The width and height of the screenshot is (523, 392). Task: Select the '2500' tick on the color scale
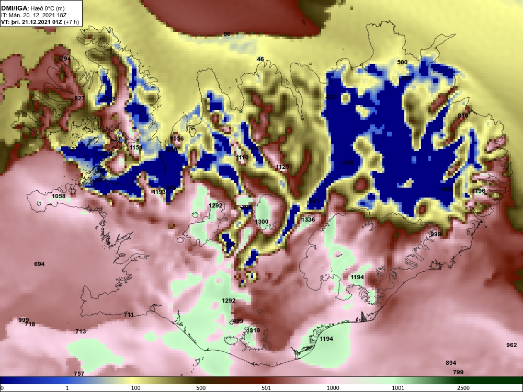click(463, 388)
